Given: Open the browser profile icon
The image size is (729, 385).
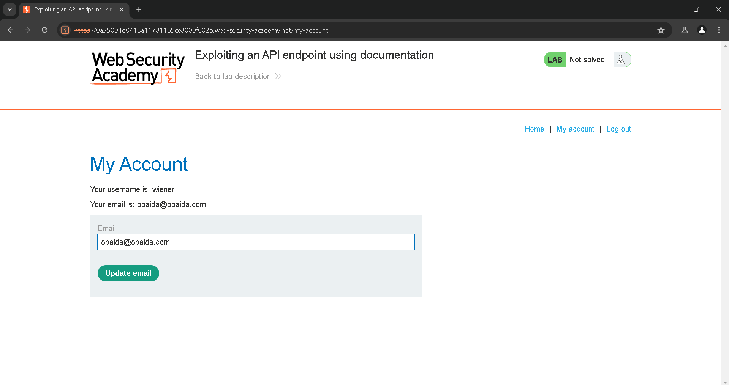Looking at the screenshot, I should click(x=702, y=30).
